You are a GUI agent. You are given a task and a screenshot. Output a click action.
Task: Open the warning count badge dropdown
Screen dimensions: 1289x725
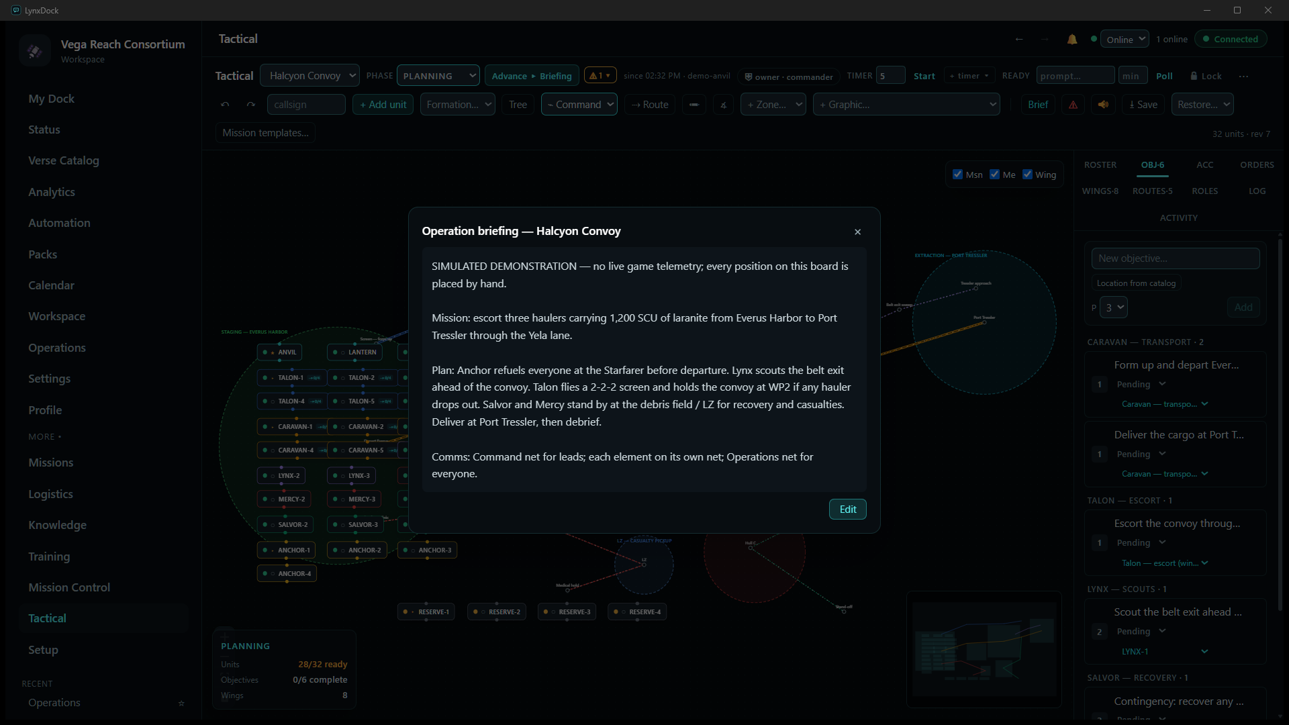click(x=600, y=76)
